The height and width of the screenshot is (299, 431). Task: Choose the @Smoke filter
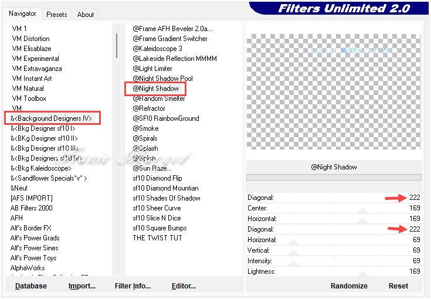click(145, 128)
